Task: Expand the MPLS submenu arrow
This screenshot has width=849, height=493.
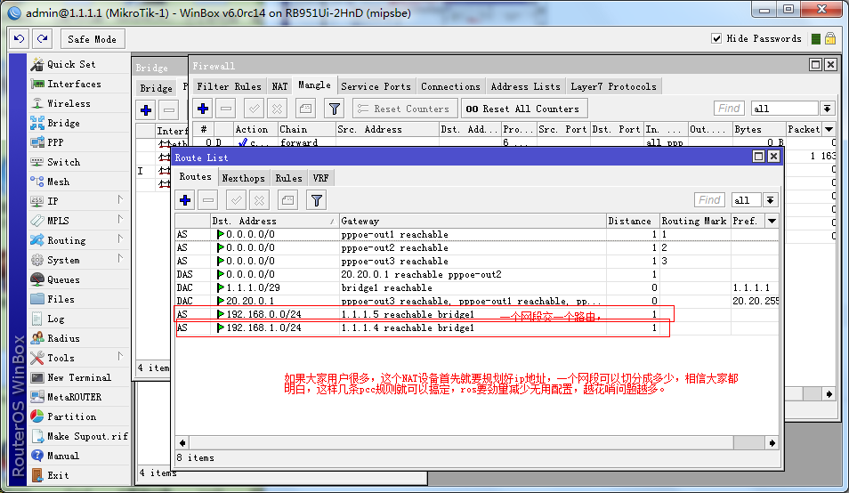Action: point(120,220)
